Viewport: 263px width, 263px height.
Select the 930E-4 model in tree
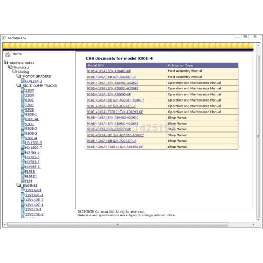(31, 138)
